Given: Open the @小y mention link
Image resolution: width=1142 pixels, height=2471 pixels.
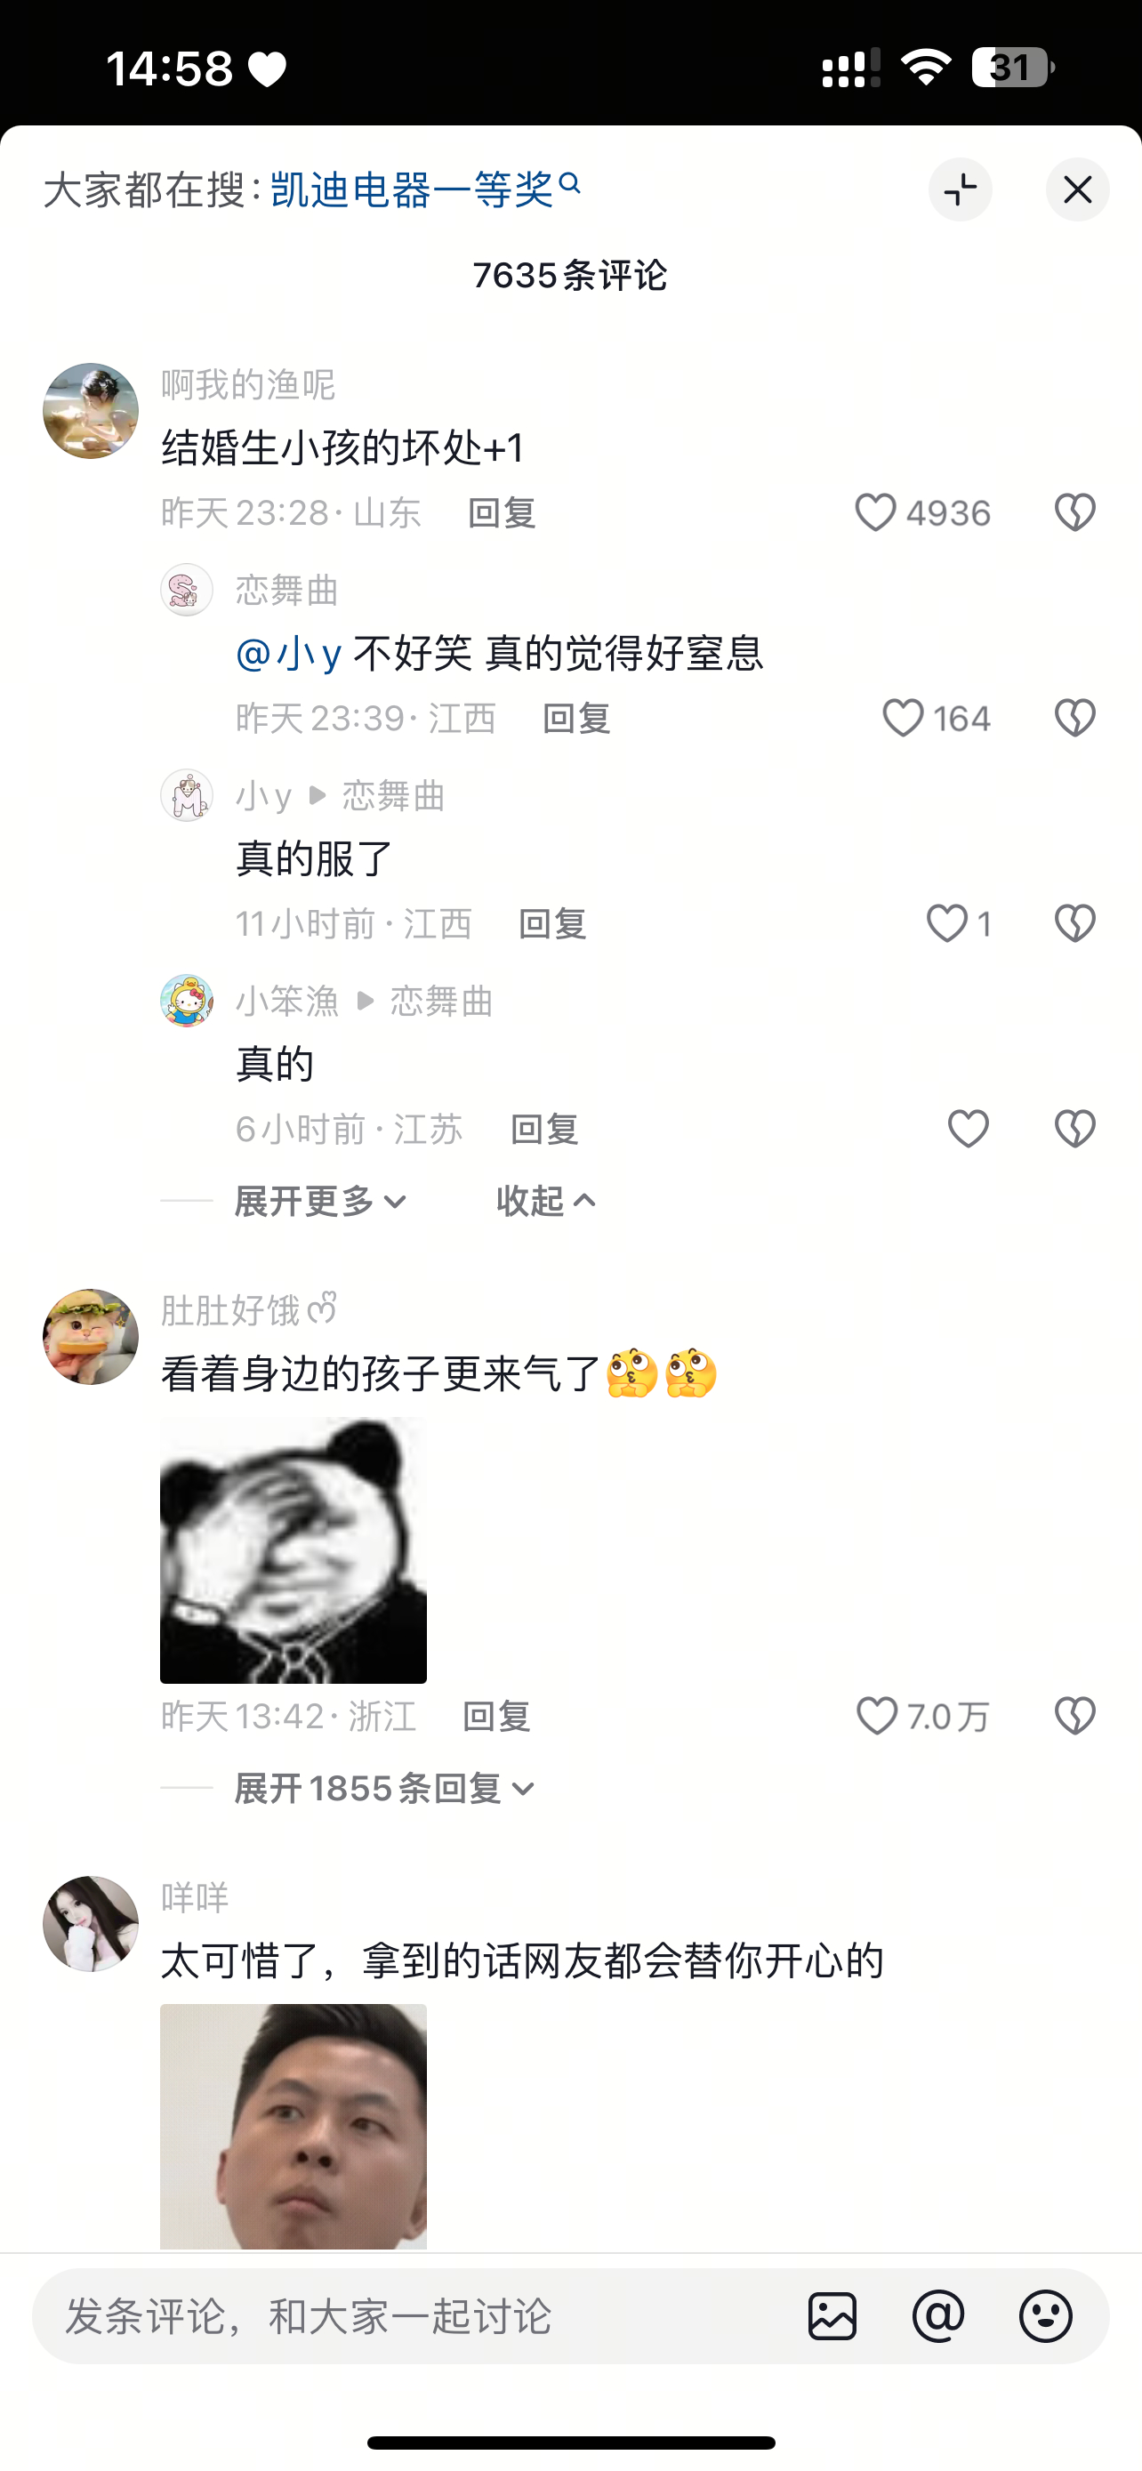Looking at the screenshot, I should [289, 653].
